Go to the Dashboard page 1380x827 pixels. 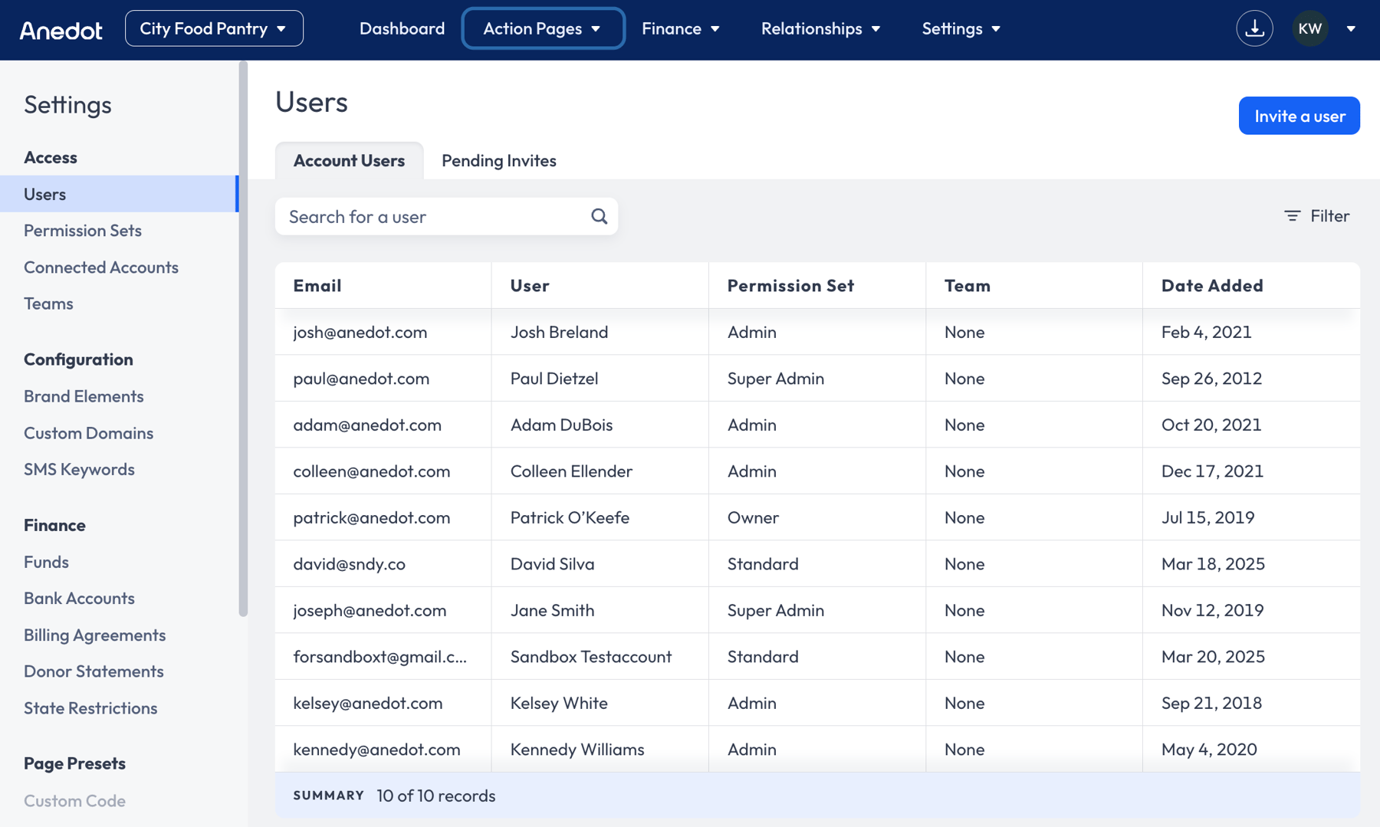click(402, 29)
